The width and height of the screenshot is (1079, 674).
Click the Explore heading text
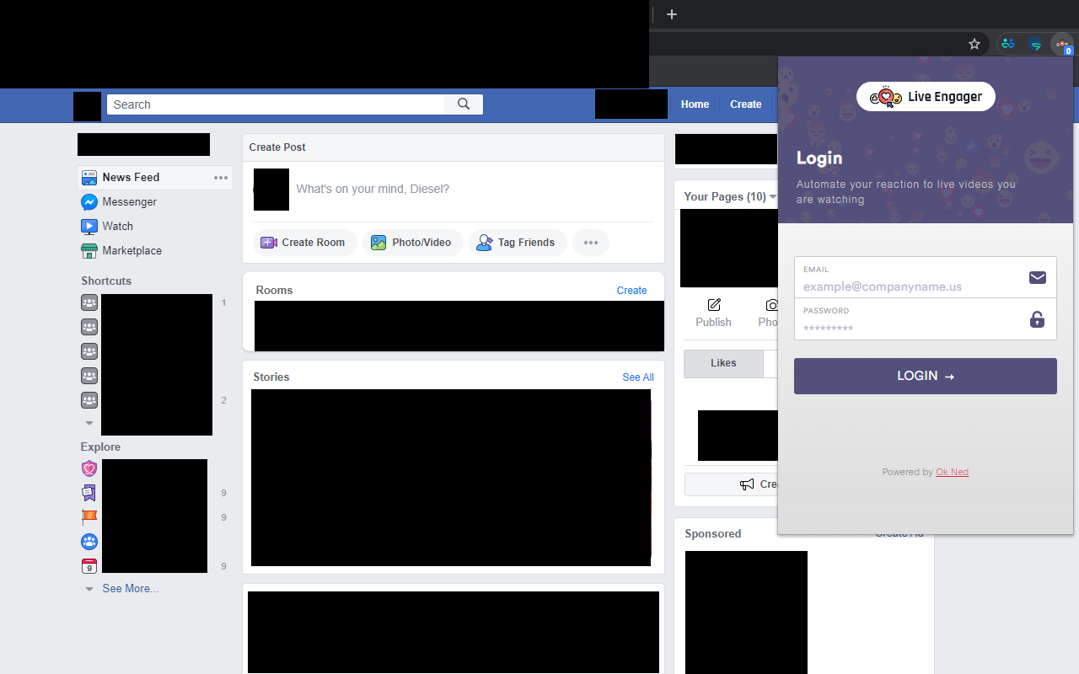100,447
